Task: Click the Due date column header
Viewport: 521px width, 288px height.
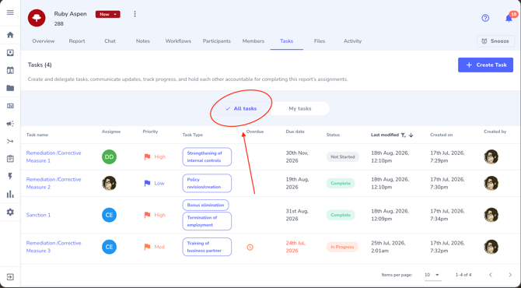Action: click(x=295, y=132)
